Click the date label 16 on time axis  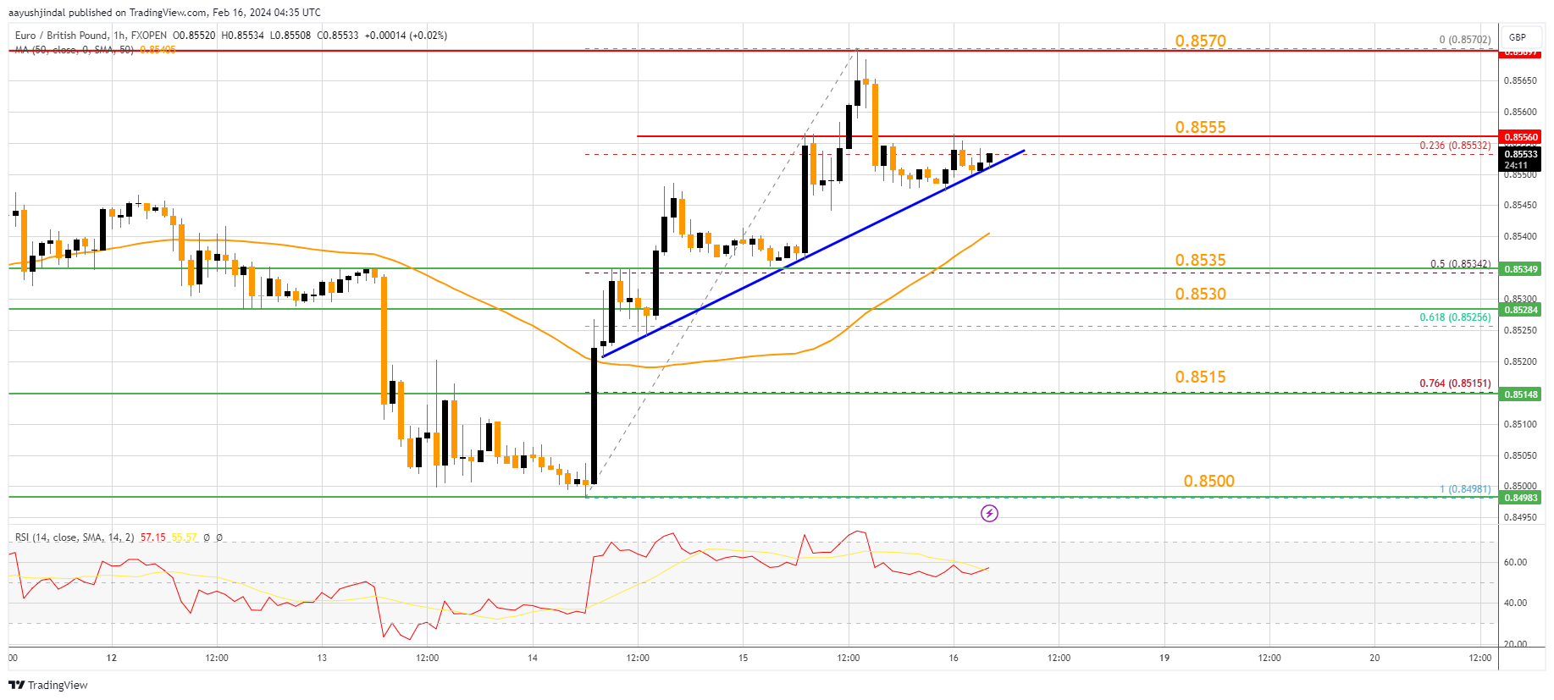pos(954,658)
